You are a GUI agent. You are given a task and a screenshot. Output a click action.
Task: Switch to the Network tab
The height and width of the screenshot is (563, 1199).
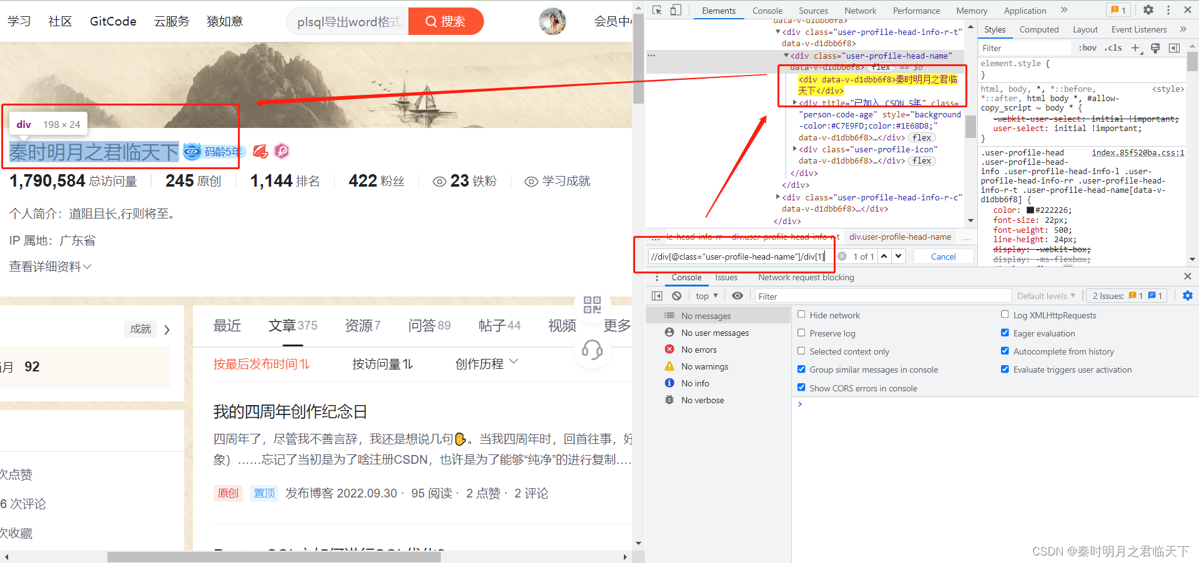(x=860, y=11)
